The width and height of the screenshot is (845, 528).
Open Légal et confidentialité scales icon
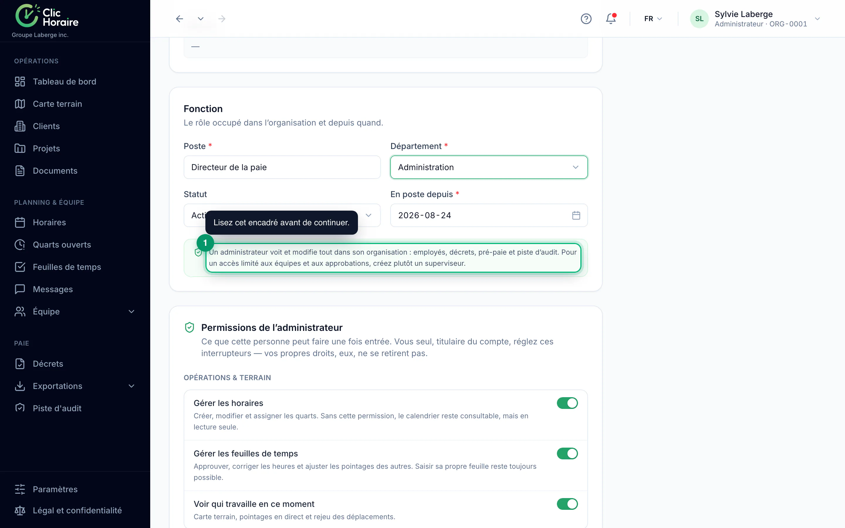[x=20, y=510]
